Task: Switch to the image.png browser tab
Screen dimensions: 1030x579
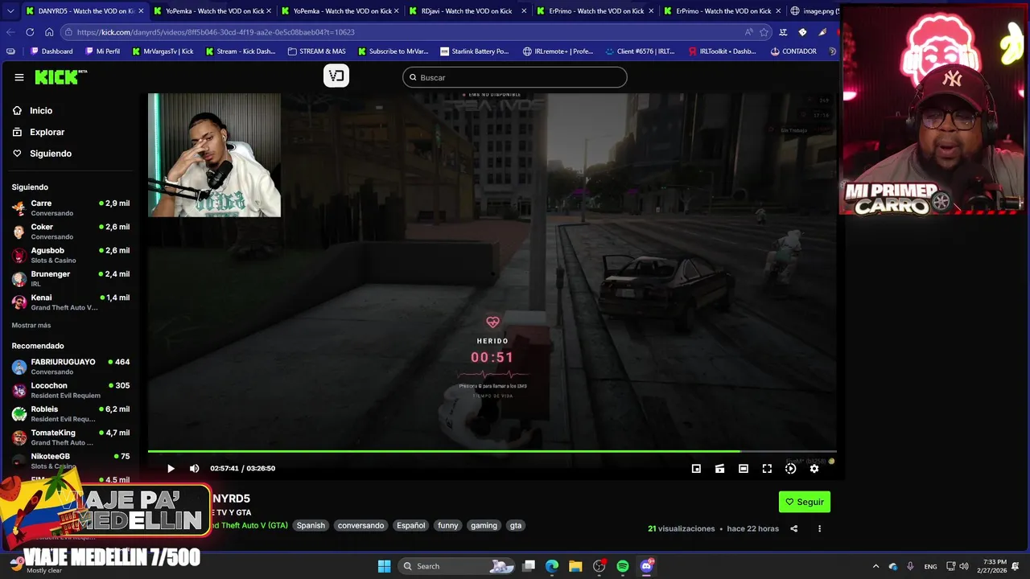Action: (x=813, y=11)
